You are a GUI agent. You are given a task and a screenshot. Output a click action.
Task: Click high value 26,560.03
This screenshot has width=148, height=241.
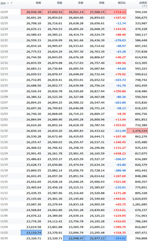55,142
